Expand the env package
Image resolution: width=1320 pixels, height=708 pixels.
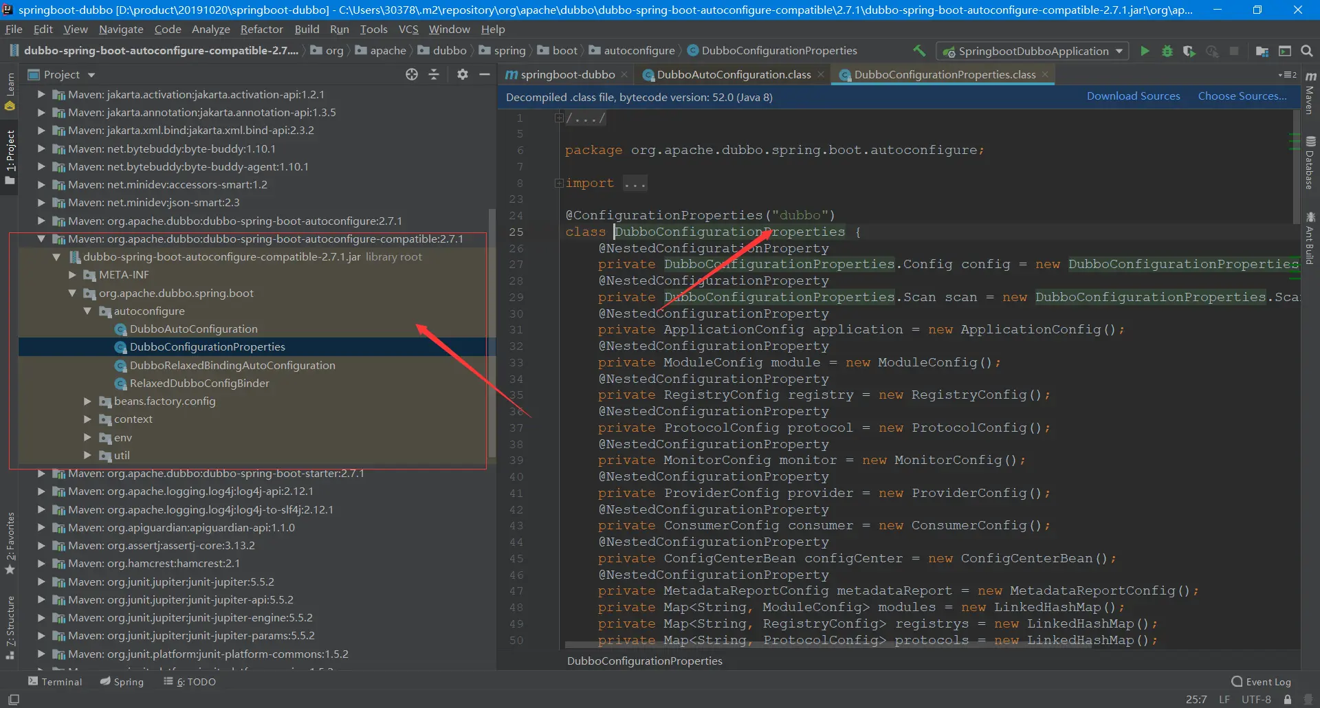tap(87, 437)
